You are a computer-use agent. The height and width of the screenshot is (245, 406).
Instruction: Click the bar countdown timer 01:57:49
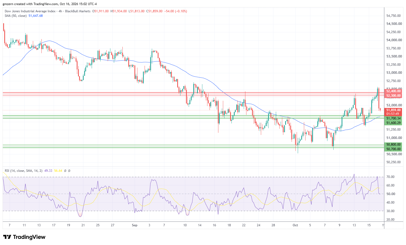click(393, 114)
